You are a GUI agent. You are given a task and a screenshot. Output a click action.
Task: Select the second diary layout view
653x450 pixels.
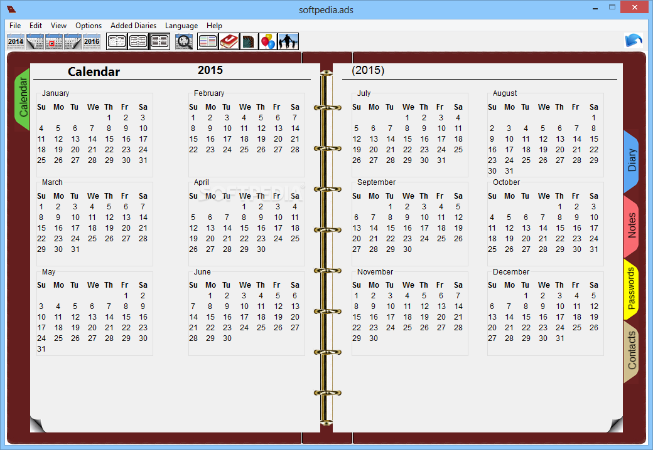[138, 41]
